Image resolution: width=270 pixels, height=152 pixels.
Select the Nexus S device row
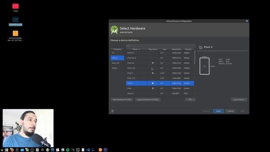coord(160,93)
